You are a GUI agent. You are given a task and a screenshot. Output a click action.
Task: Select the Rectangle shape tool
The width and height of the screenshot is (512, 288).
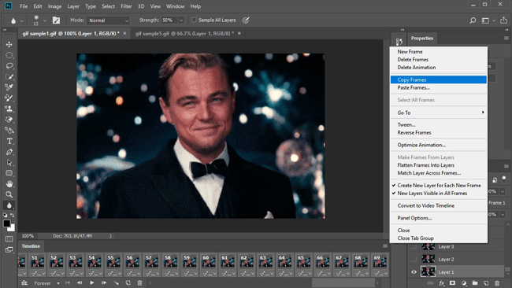pos(9,173)
